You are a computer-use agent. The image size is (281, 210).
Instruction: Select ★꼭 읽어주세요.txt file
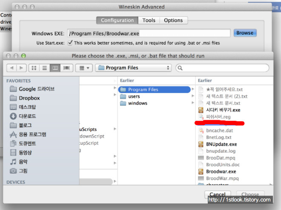[x=221, y=89]
